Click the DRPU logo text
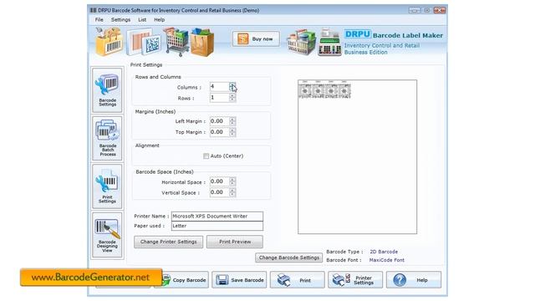The height and width of the screenshot is (301, 535). click(x=357, y=34)
